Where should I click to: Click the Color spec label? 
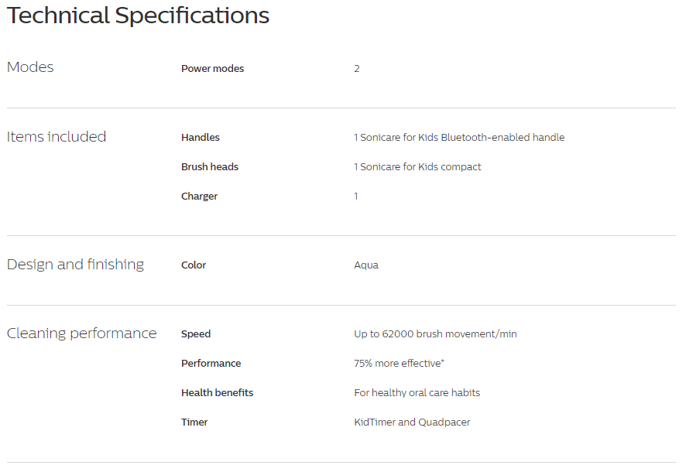pos(194,265)
